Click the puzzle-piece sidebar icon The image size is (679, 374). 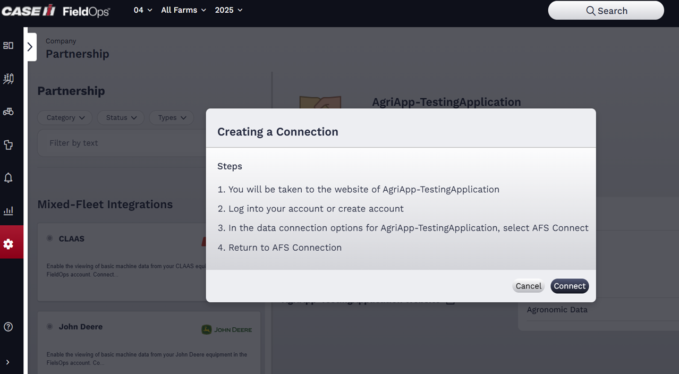point(9,144)
